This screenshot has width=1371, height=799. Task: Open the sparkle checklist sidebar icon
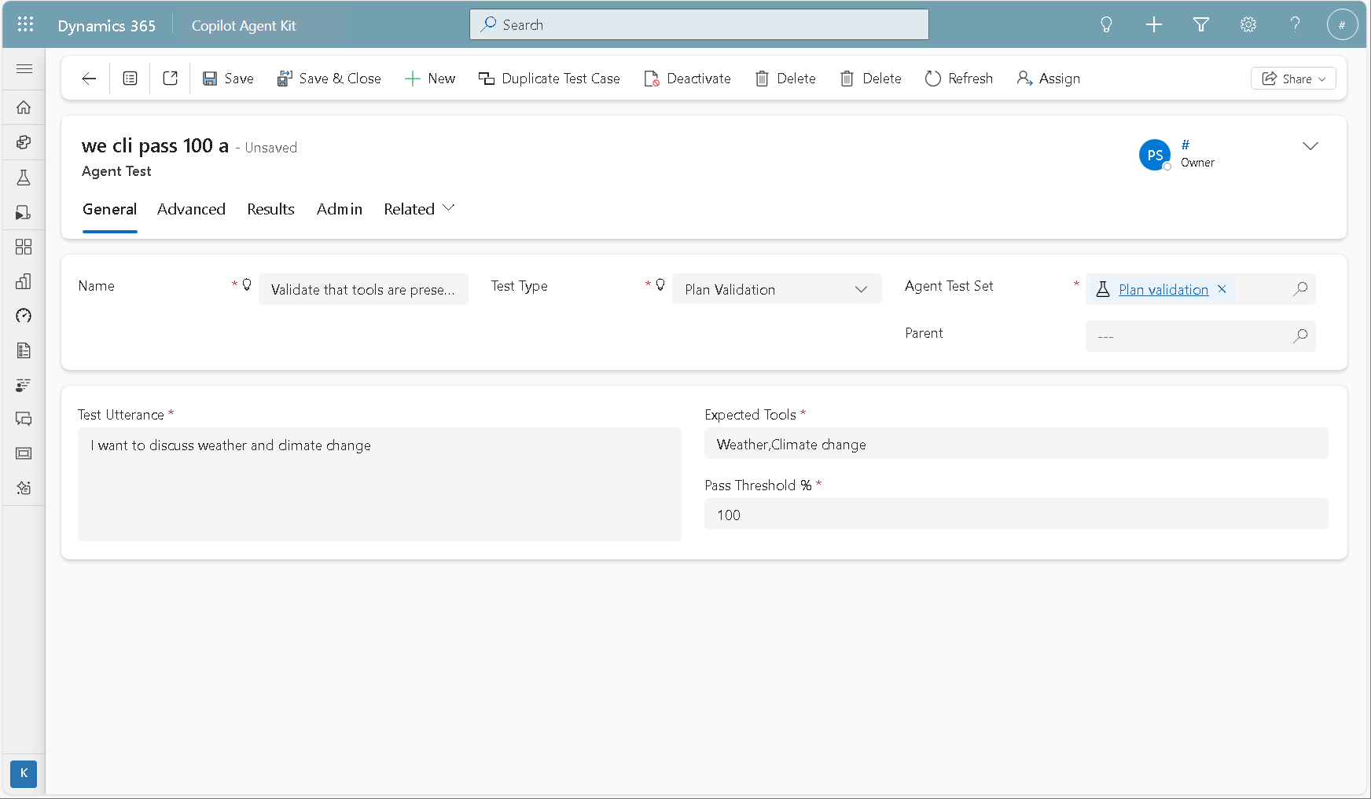(x=24, y=488)
